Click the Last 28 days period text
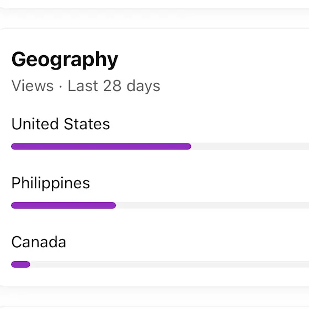The width and height of the screenshot is (309, 309). tap(114, 86)
